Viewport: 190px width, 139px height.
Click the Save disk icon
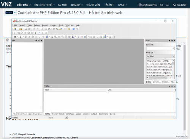[26, 29]
